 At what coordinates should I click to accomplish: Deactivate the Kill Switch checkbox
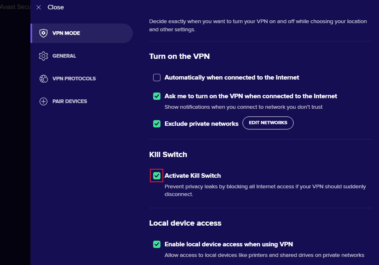(x=157, y=175)
